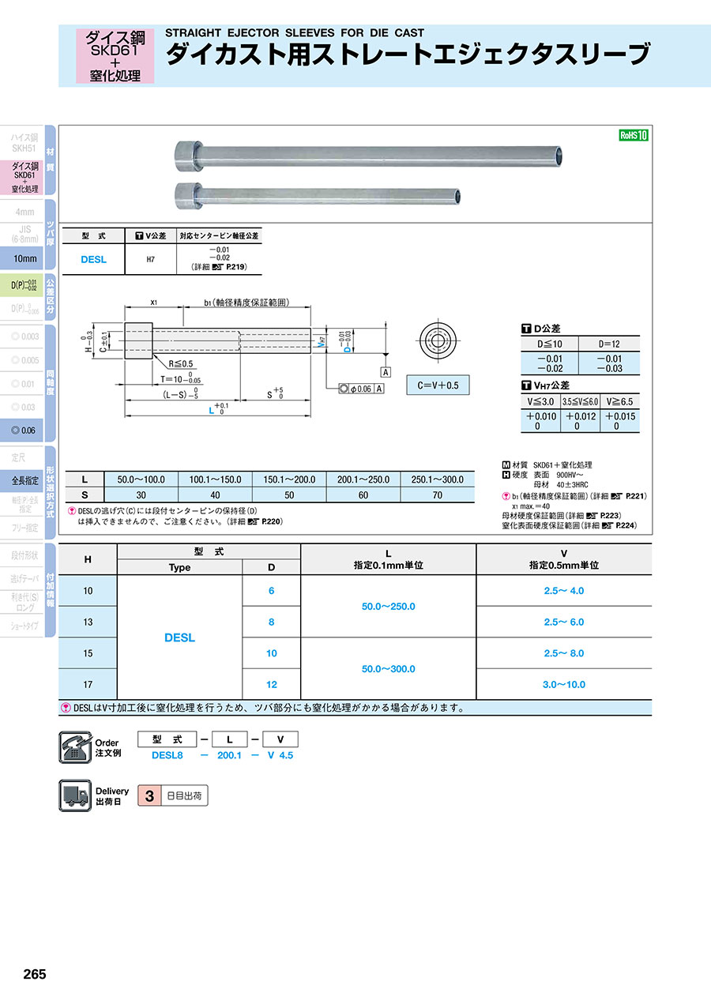Click the concentricity symbol in the φ0.06 frame
This screenshot has height=1004, width=711.
pos(343,388)
